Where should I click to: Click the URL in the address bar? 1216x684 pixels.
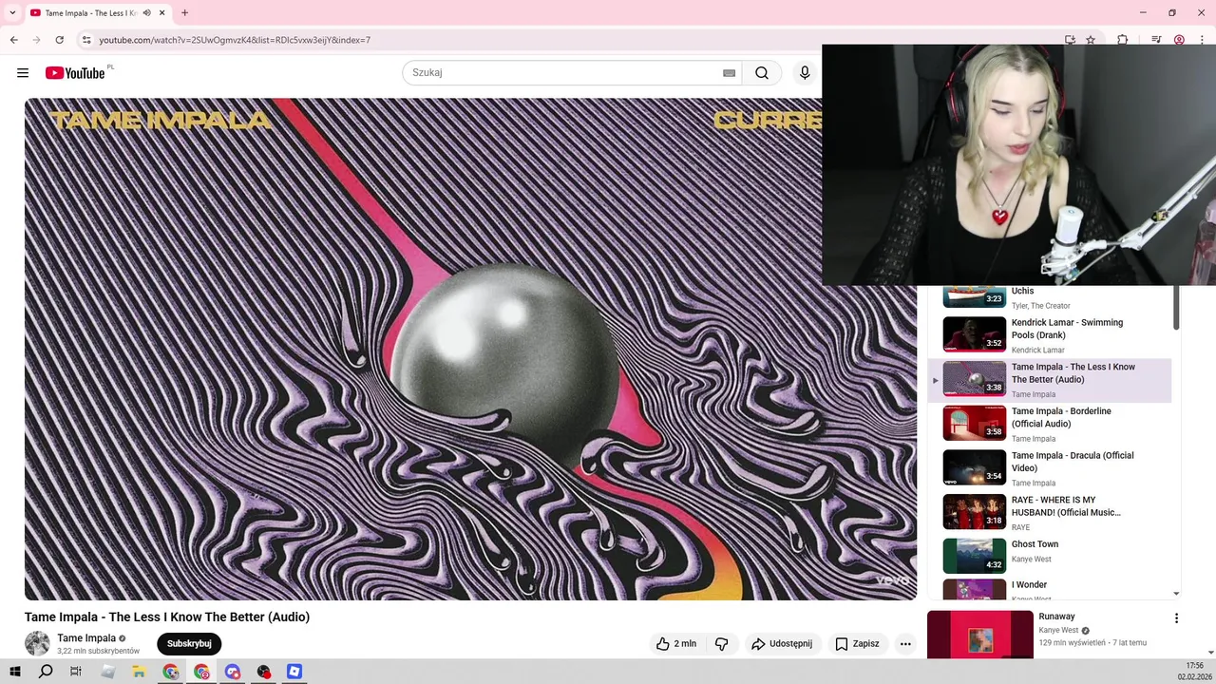(x=235, y=40)
